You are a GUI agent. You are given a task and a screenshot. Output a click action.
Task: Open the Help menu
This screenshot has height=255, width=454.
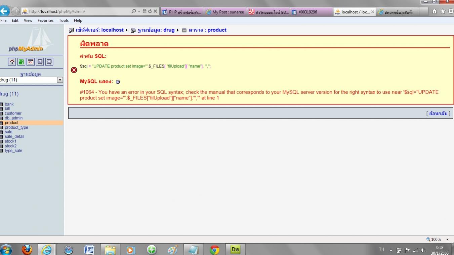(78, 20)
